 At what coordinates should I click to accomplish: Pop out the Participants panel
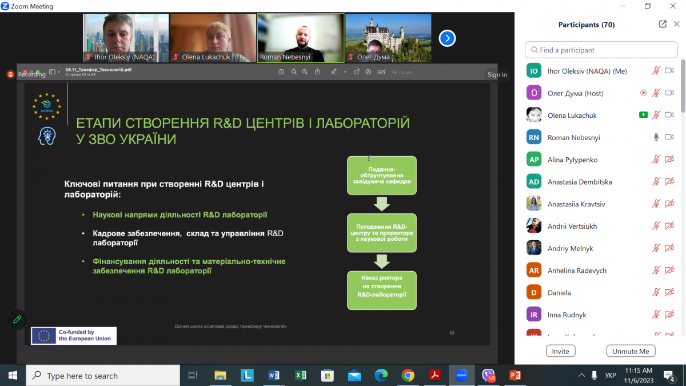coord(663,24)
